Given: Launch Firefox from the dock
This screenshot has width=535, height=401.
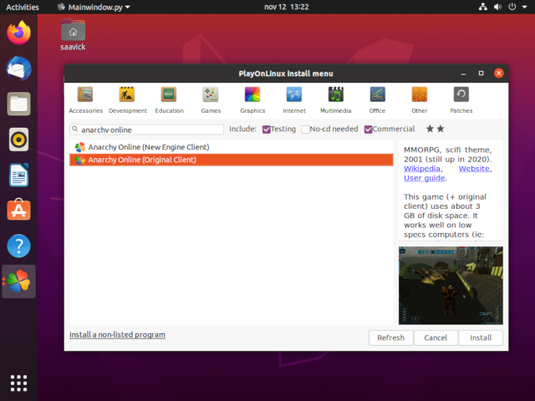Looking at the screenshot, I should coord(18,33).
